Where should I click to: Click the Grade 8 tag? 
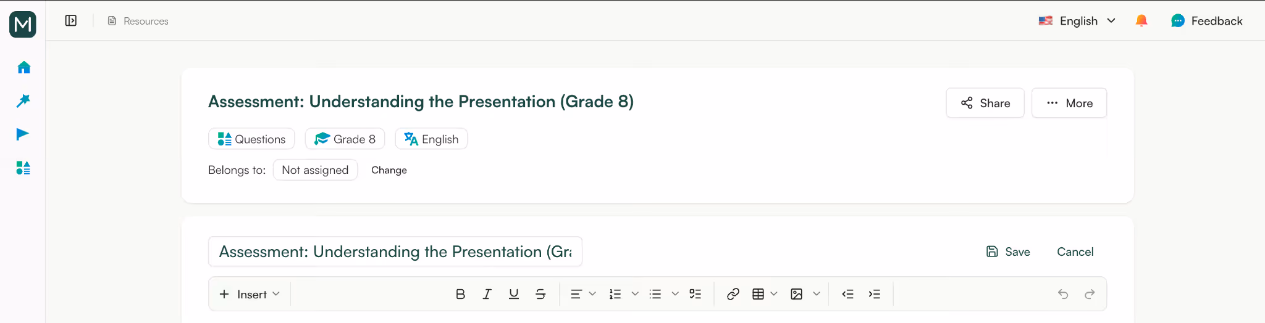tap(345, 139)
